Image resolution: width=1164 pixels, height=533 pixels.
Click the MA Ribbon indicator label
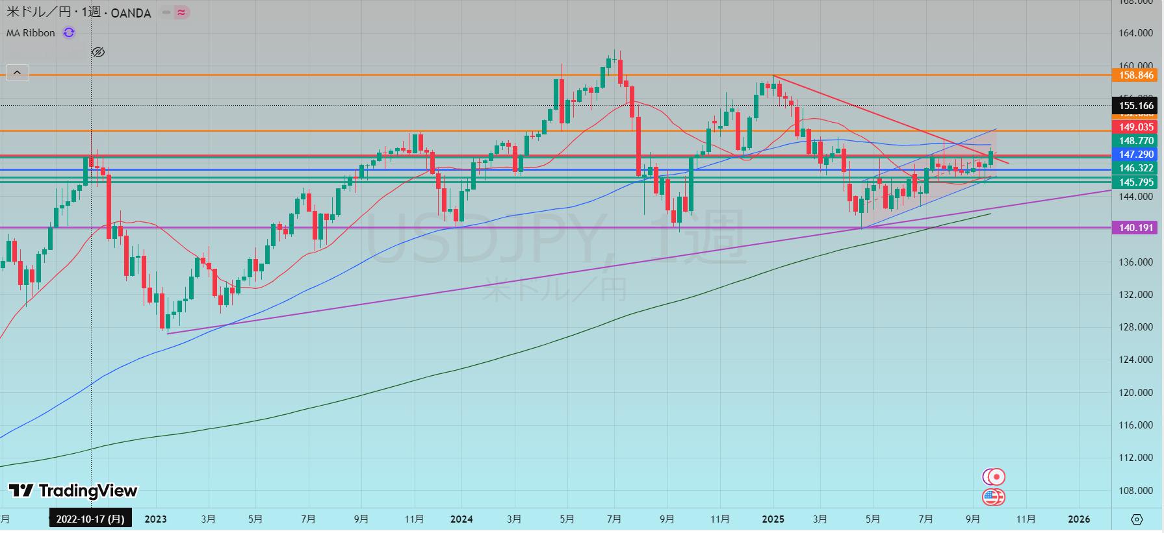click(x=31, y=32)
